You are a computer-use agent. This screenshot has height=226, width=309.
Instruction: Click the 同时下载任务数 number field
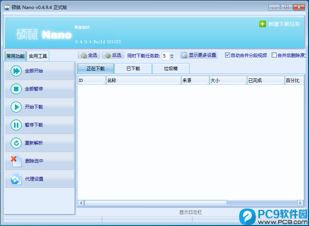click(x=166, y=56)
